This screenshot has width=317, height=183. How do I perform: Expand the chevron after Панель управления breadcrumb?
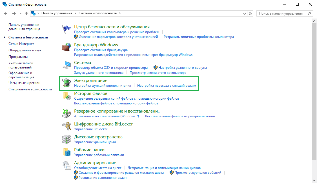pyautogui.click(x=75, y=13)
